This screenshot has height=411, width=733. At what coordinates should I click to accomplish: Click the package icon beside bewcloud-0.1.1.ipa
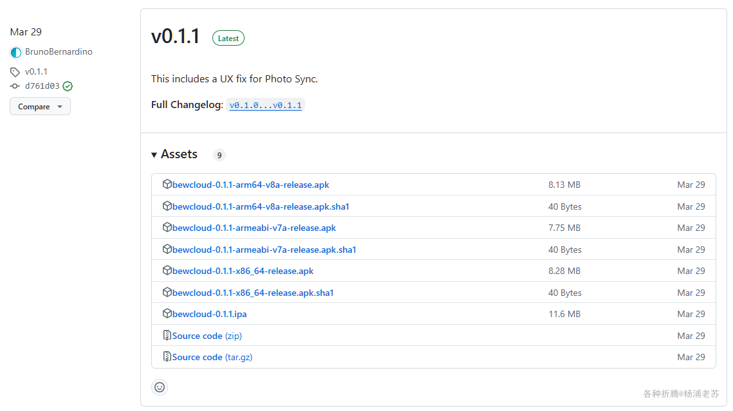pos(167,314)
